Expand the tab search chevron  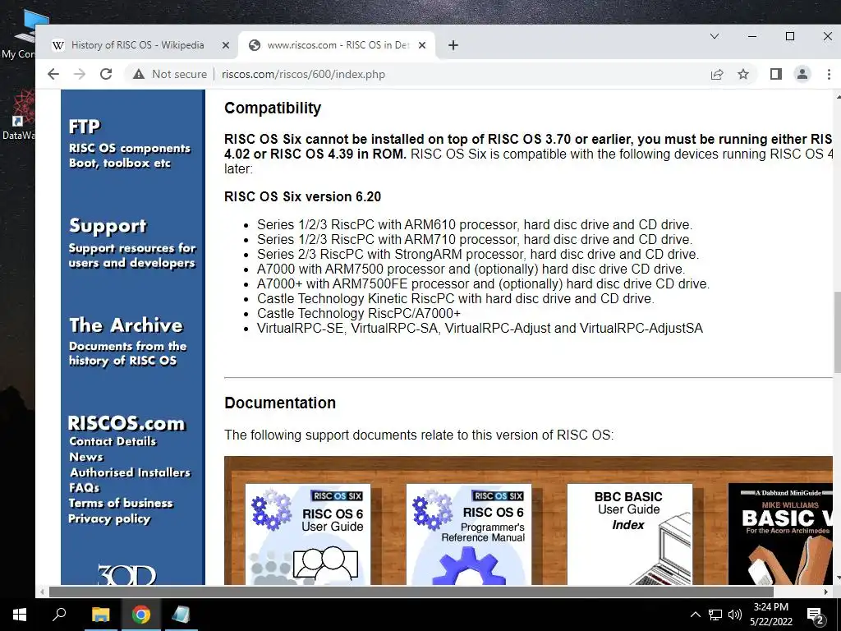click(x=715, y=36)
